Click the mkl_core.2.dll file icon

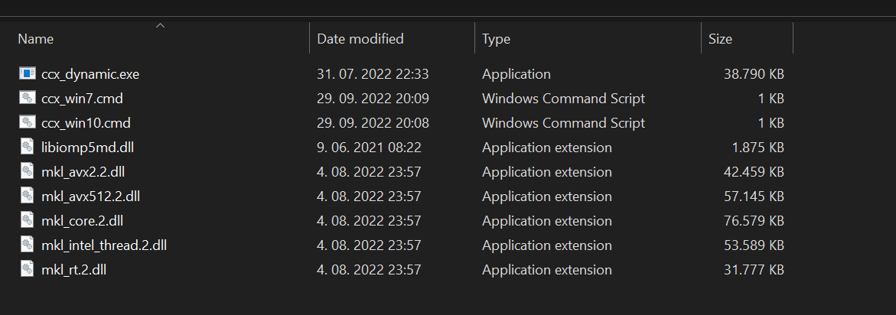(28, 221)
